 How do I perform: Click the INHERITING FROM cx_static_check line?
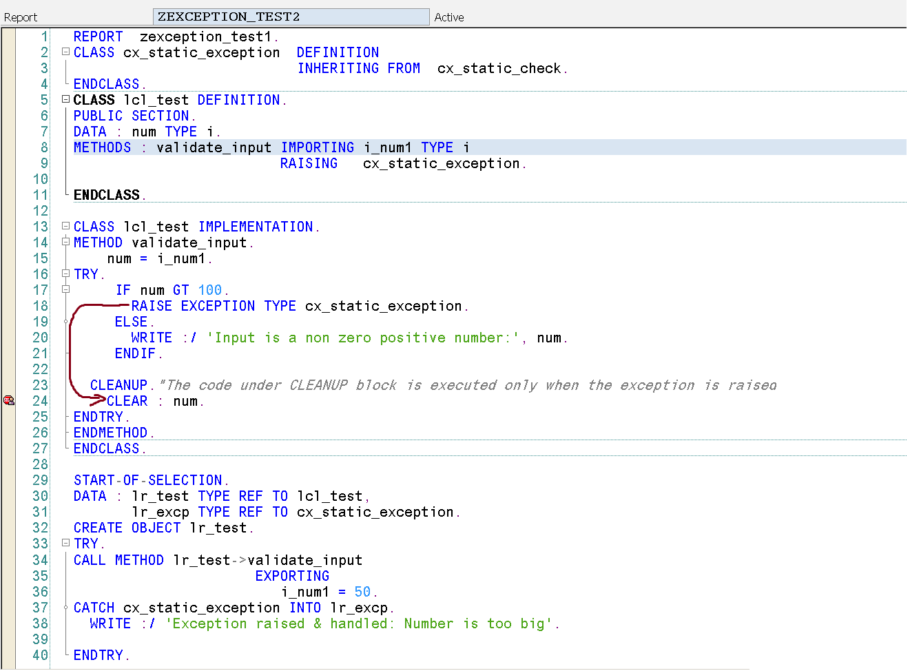(433, 68)
